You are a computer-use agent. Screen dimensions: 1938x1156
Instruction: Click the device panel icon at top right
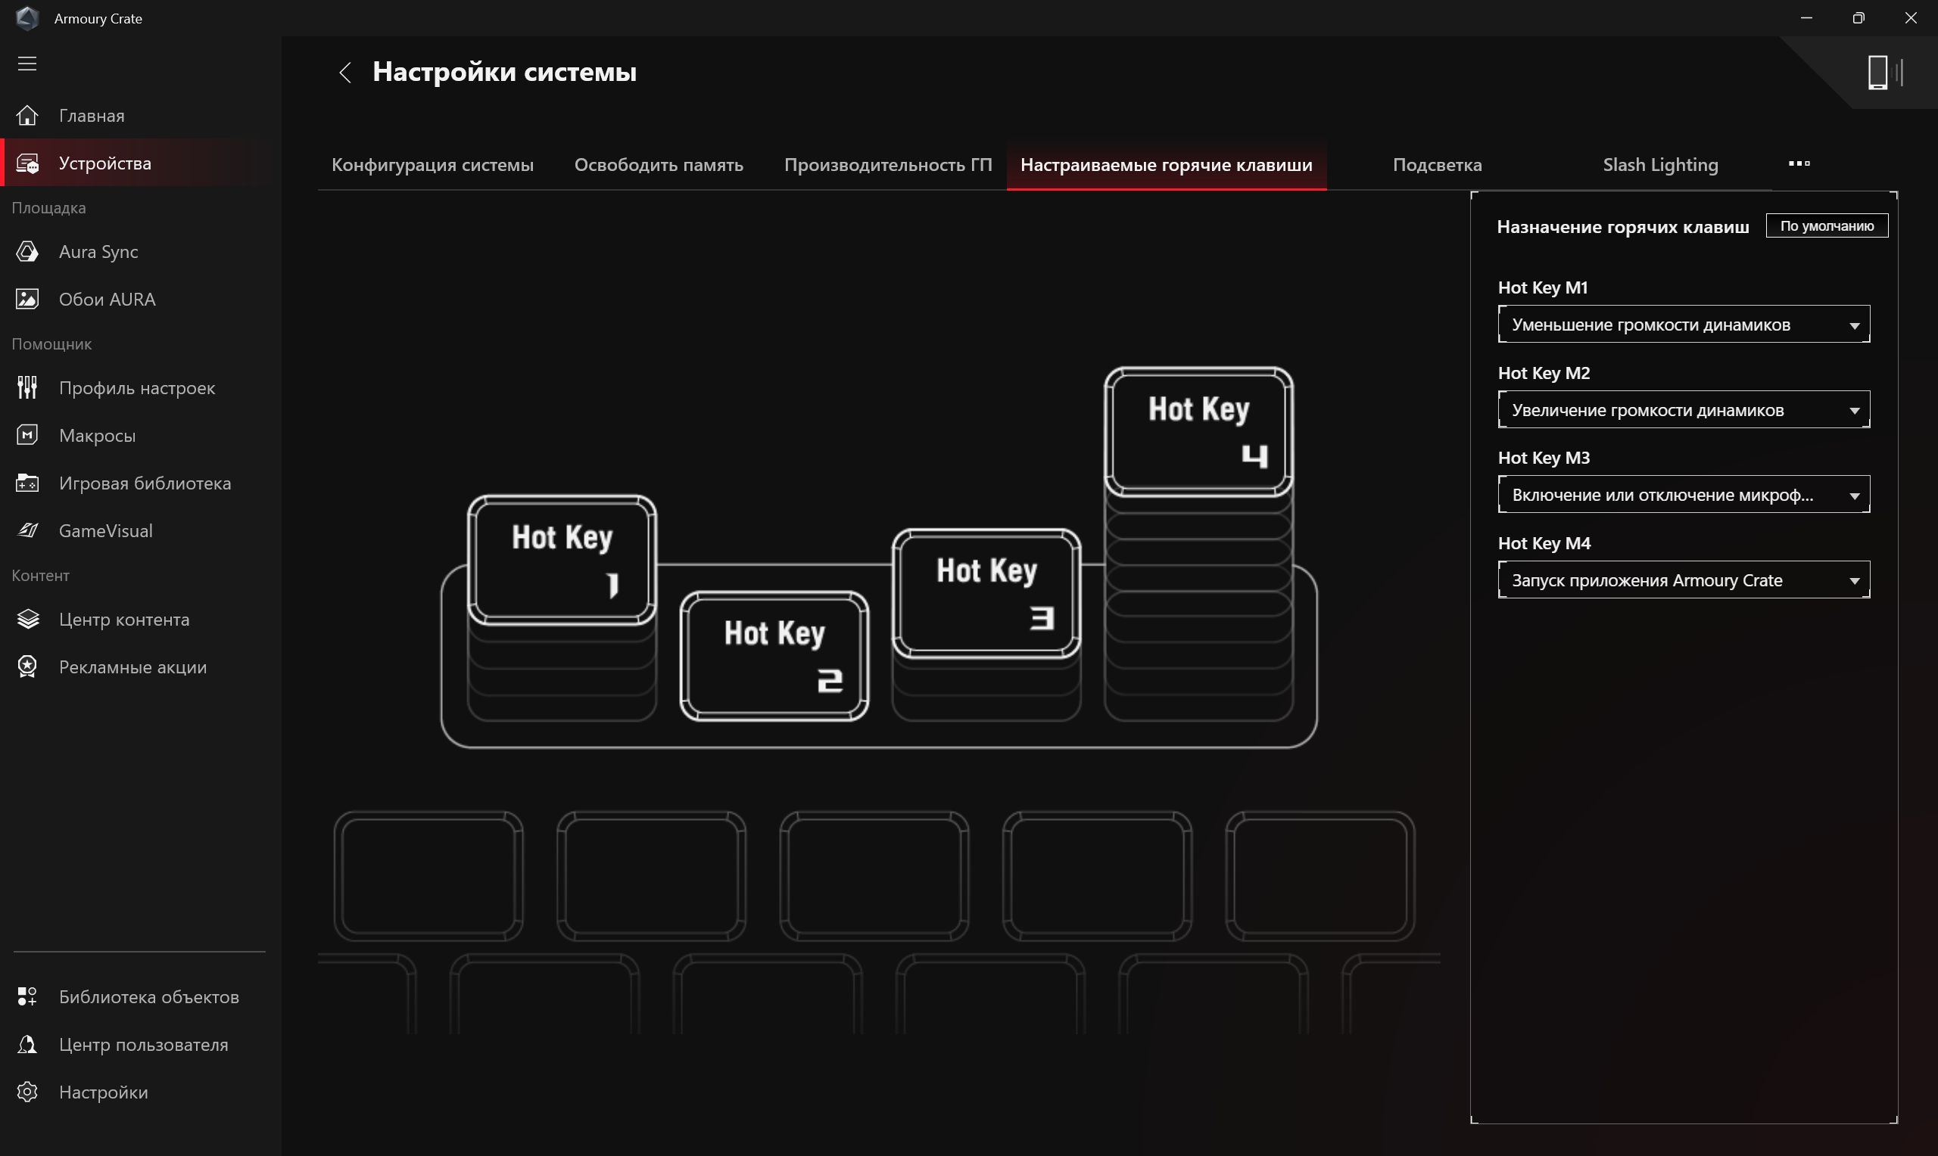1885,73
